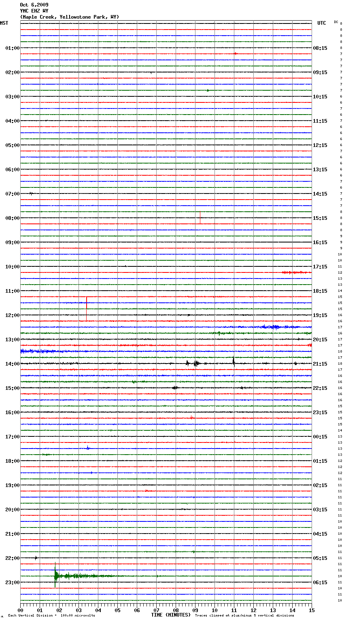Click '(Maple Creek, Yellowstone Park, WY)' caption
The width and height of the screenshot is (344, 621).
(69, 17)
